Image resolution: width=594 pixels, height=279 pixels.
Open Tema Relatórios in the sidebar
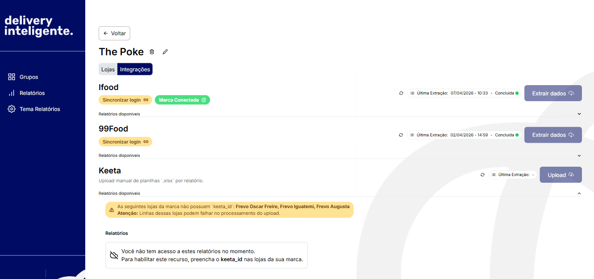tap(40, 109)
